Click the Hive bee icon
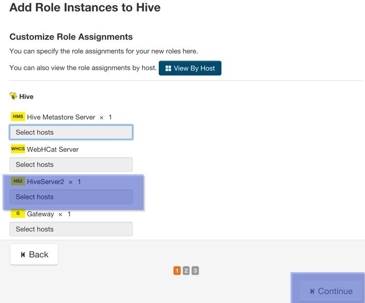Viewport: 365px width, 303px height. pos(13,96)
